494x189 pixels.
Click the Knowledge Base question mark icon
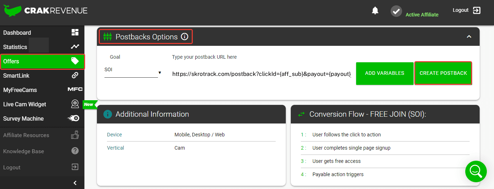[75, 151]
